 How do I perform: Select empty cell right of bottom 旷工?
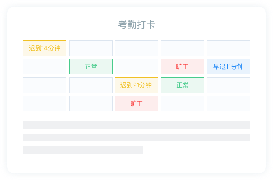(182, 104)
